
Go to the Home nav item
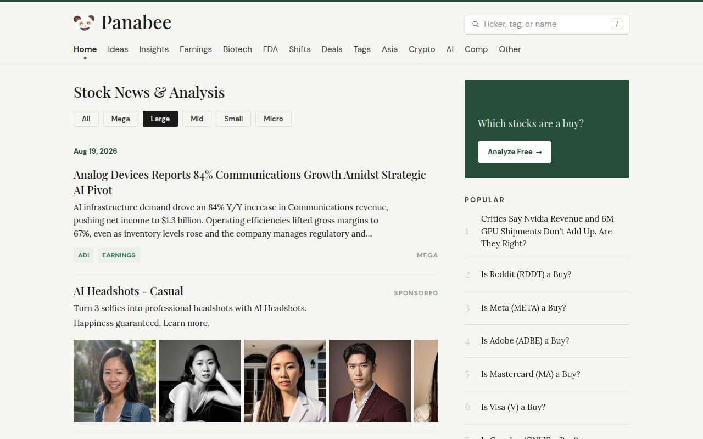[85, 49]
